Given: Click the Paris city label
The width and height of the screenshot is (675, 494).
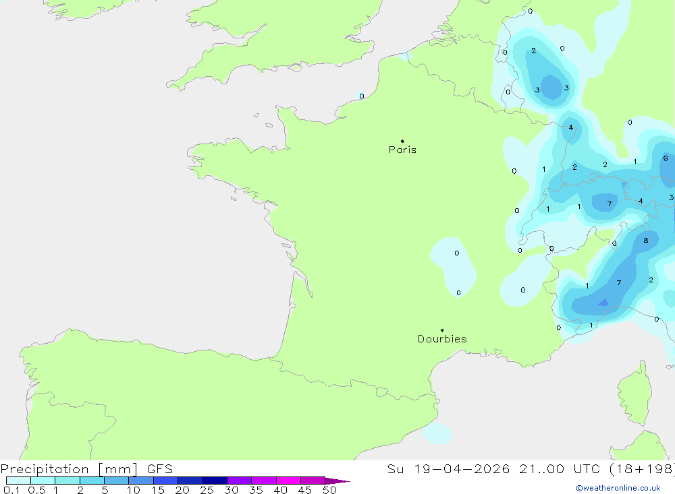Looking at the screenshot, I should point(402,150).
